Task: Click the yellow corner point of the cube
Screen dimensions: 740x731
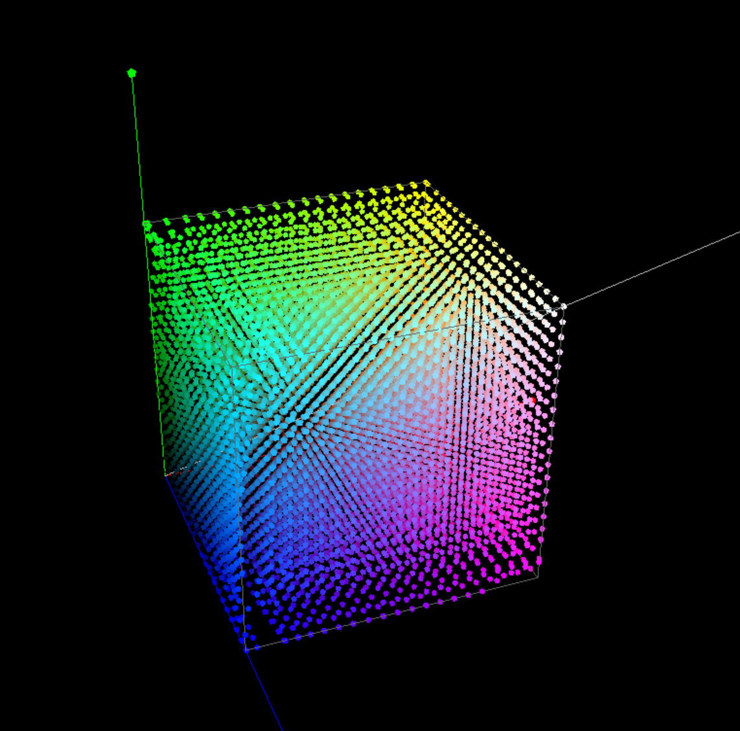Action: point(426,183)
